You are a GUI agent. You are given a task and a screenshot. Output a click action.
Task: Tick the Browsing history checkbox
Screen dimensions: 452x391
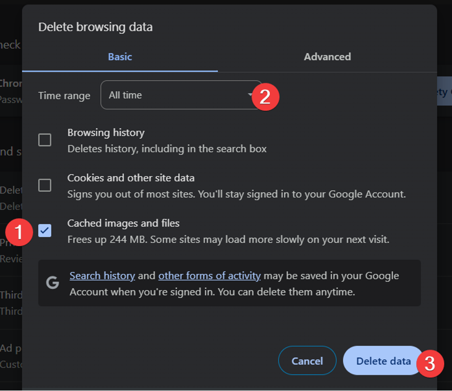coord(45,140)
